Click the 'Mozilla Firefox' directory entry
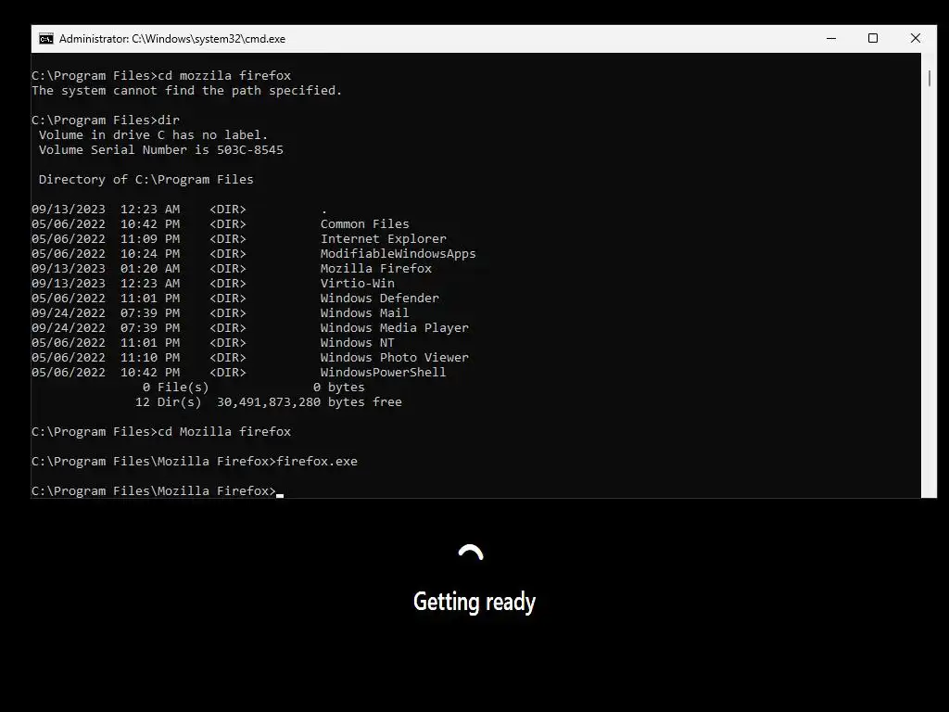The width and height of the screenshot is (949, 712). [x=376, y=268]
